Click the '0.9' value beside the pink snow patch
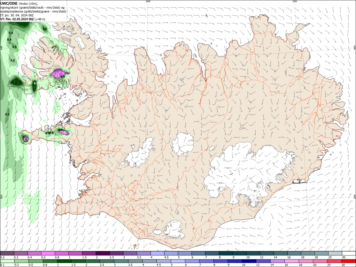The height and width of the screenshot is (267, 356). click(63, 76)
